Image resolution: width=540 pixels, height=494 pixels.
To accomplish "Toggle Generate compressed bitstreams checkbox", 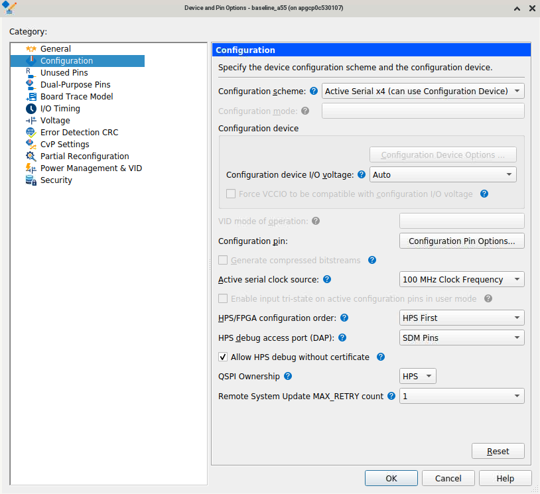I will (223, 260).
